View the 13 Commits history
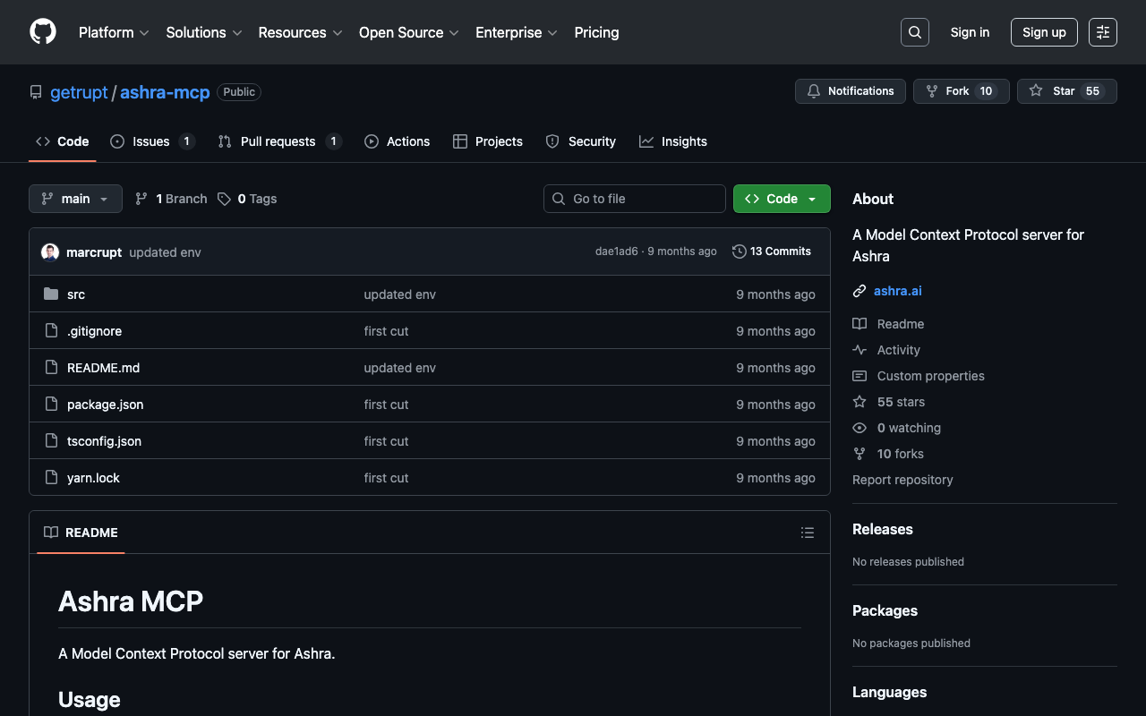Screen dimensions: 1146x716 pos(771,251)
